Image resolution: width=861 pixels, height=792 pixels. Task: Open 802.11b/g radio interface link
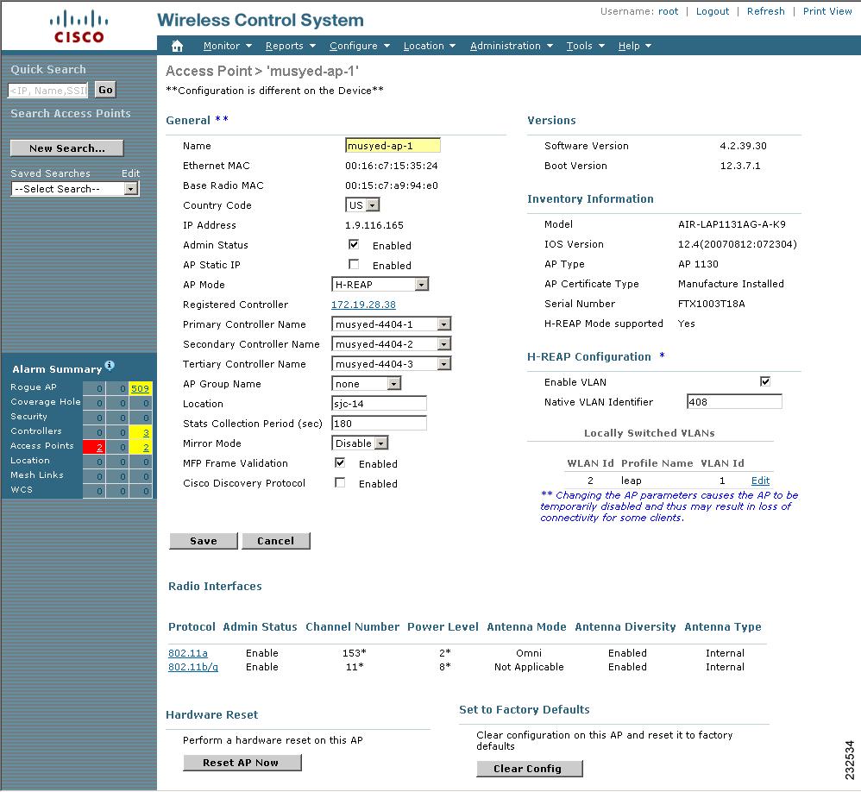(193, 667)
